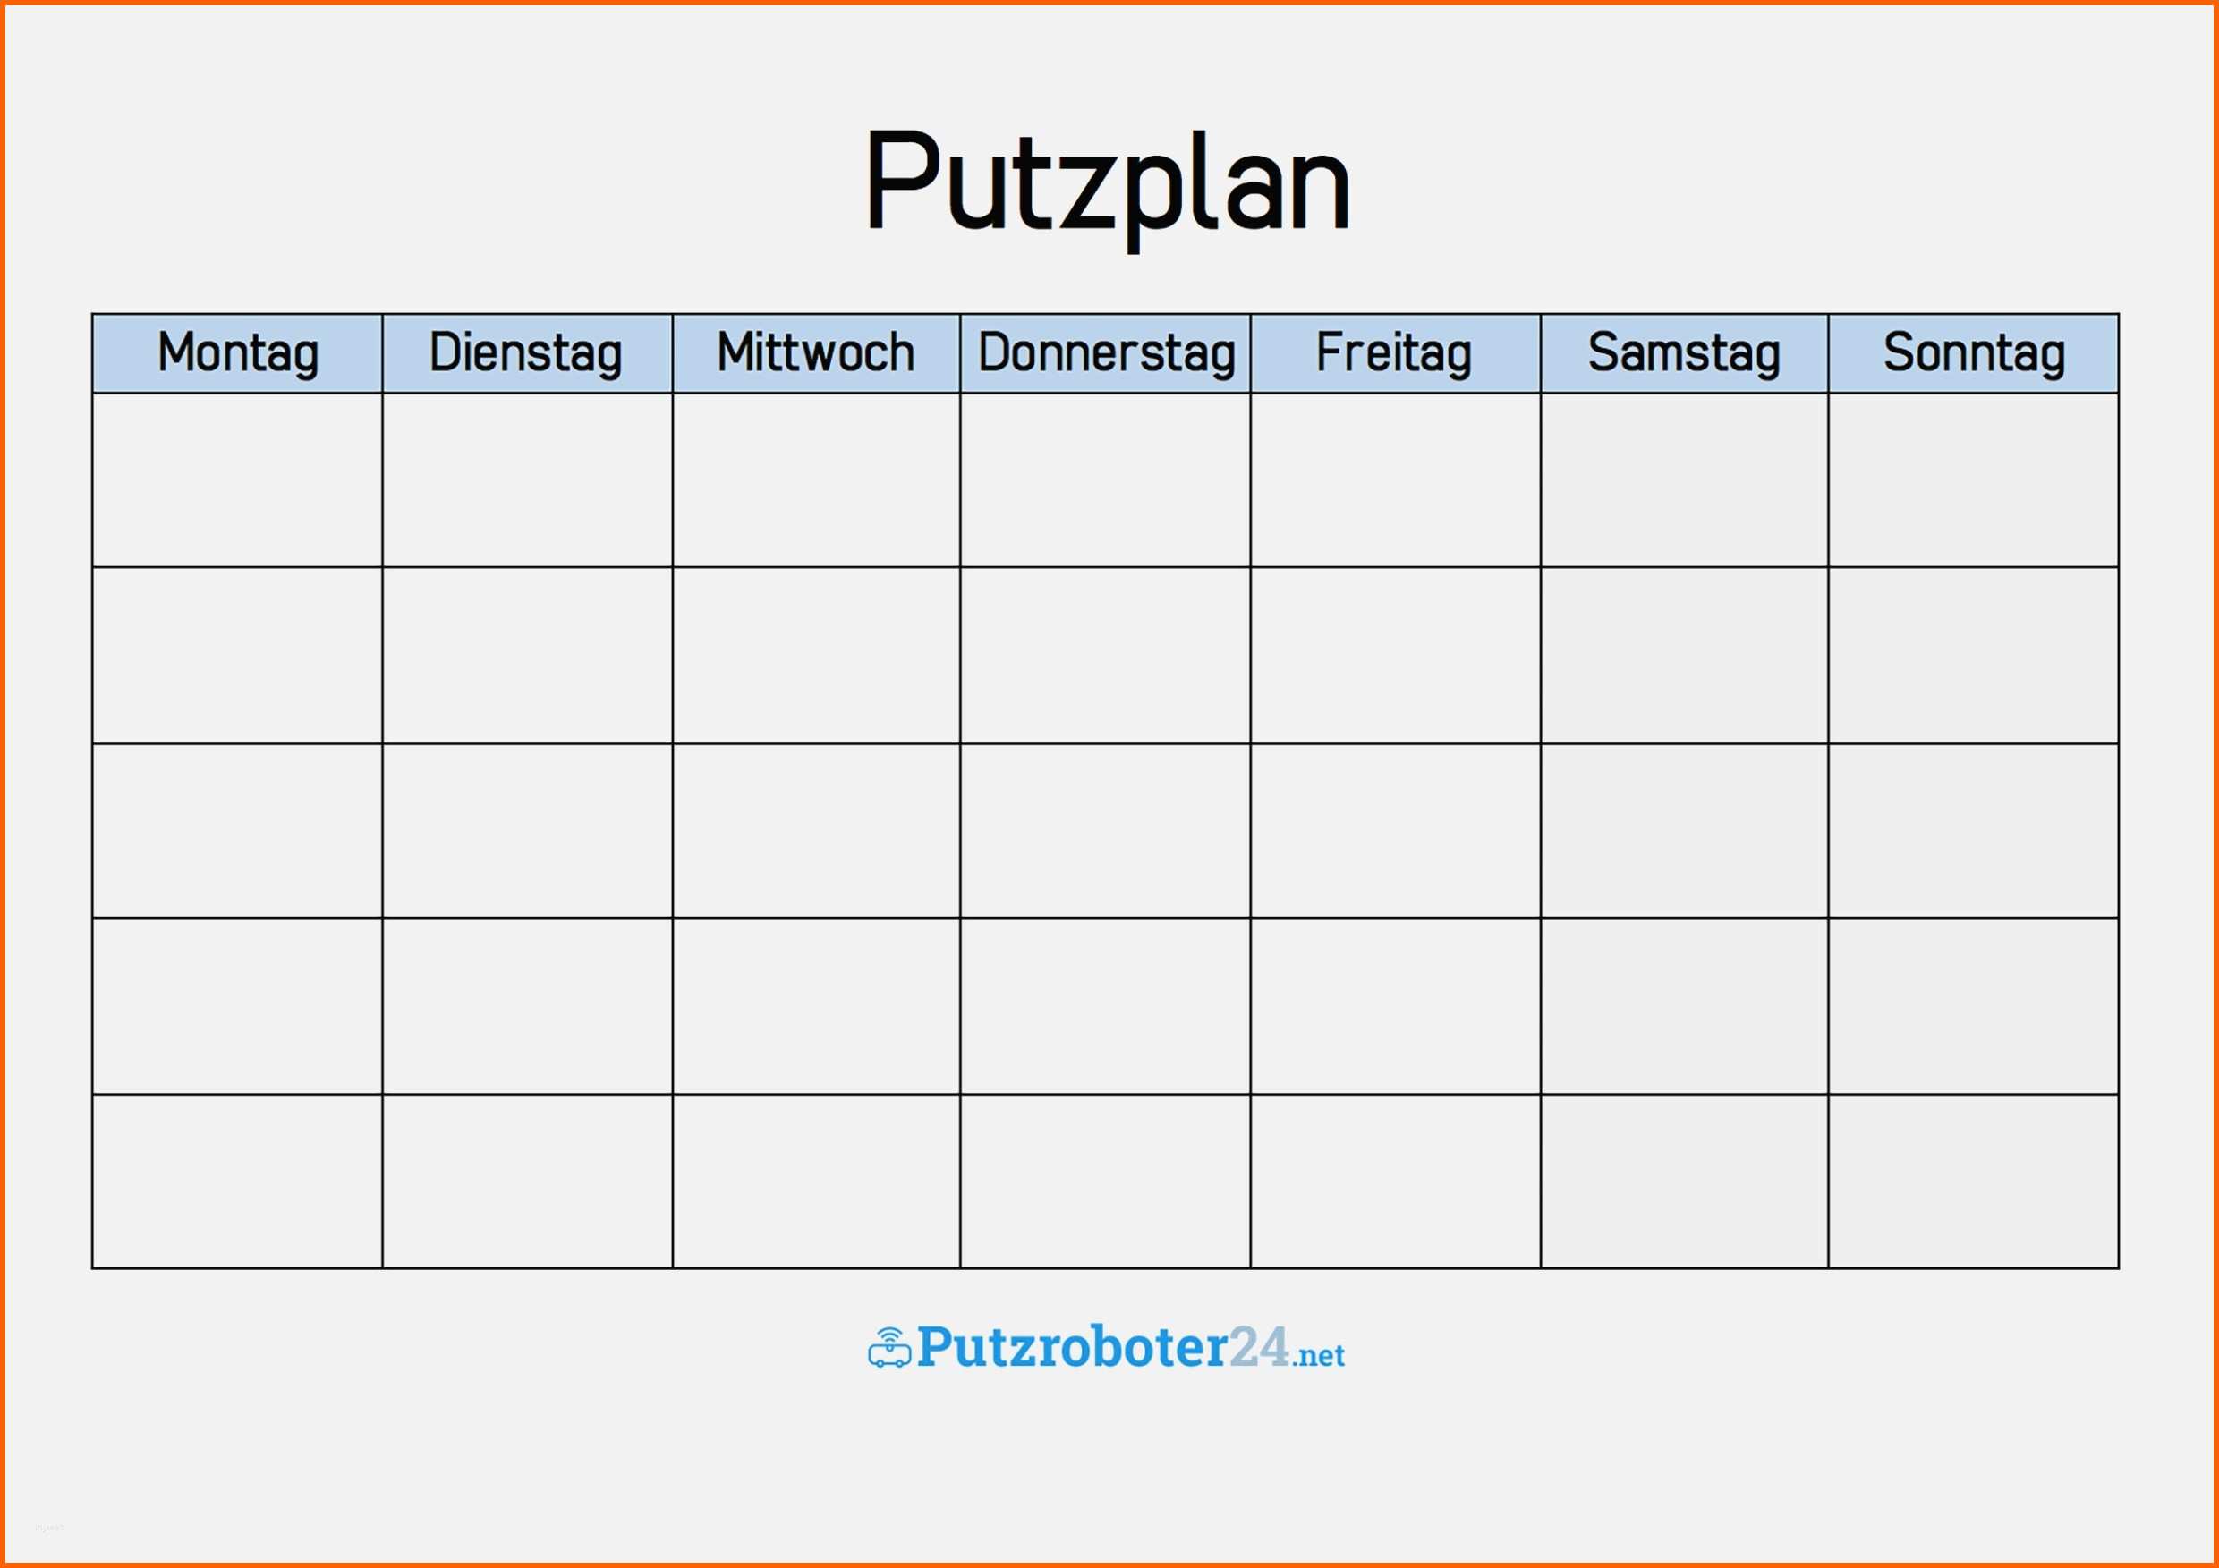Click the fourth row cell under Dienstag
Screen dimensions: 2219x1568
[528, 1006]
